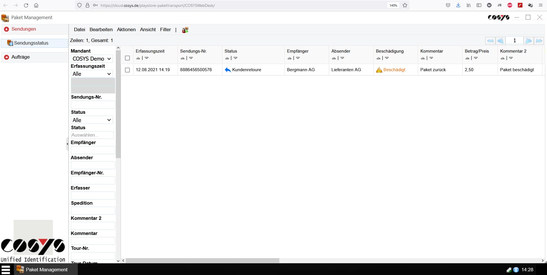Click the Absender filter input field
This screenshot has width=547, height=275.
click(x=93, y=165)
